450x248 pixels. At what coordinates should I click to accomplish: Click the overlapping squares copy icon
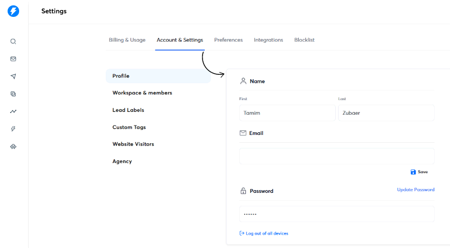pos(13,94)
